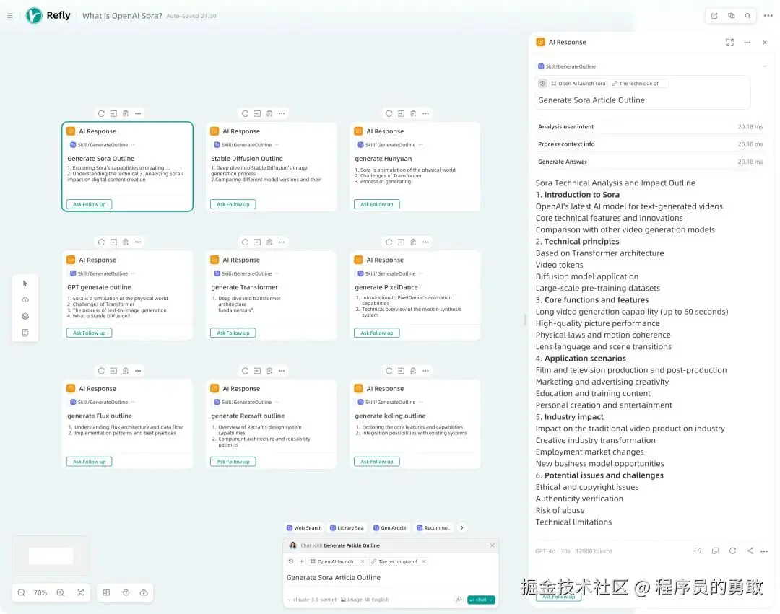Screen dimensions: 780x614
Task: Click Ask Follow up on Stable Diffusion Outline card
Action: pyautogui.click(x=233, y=204)
